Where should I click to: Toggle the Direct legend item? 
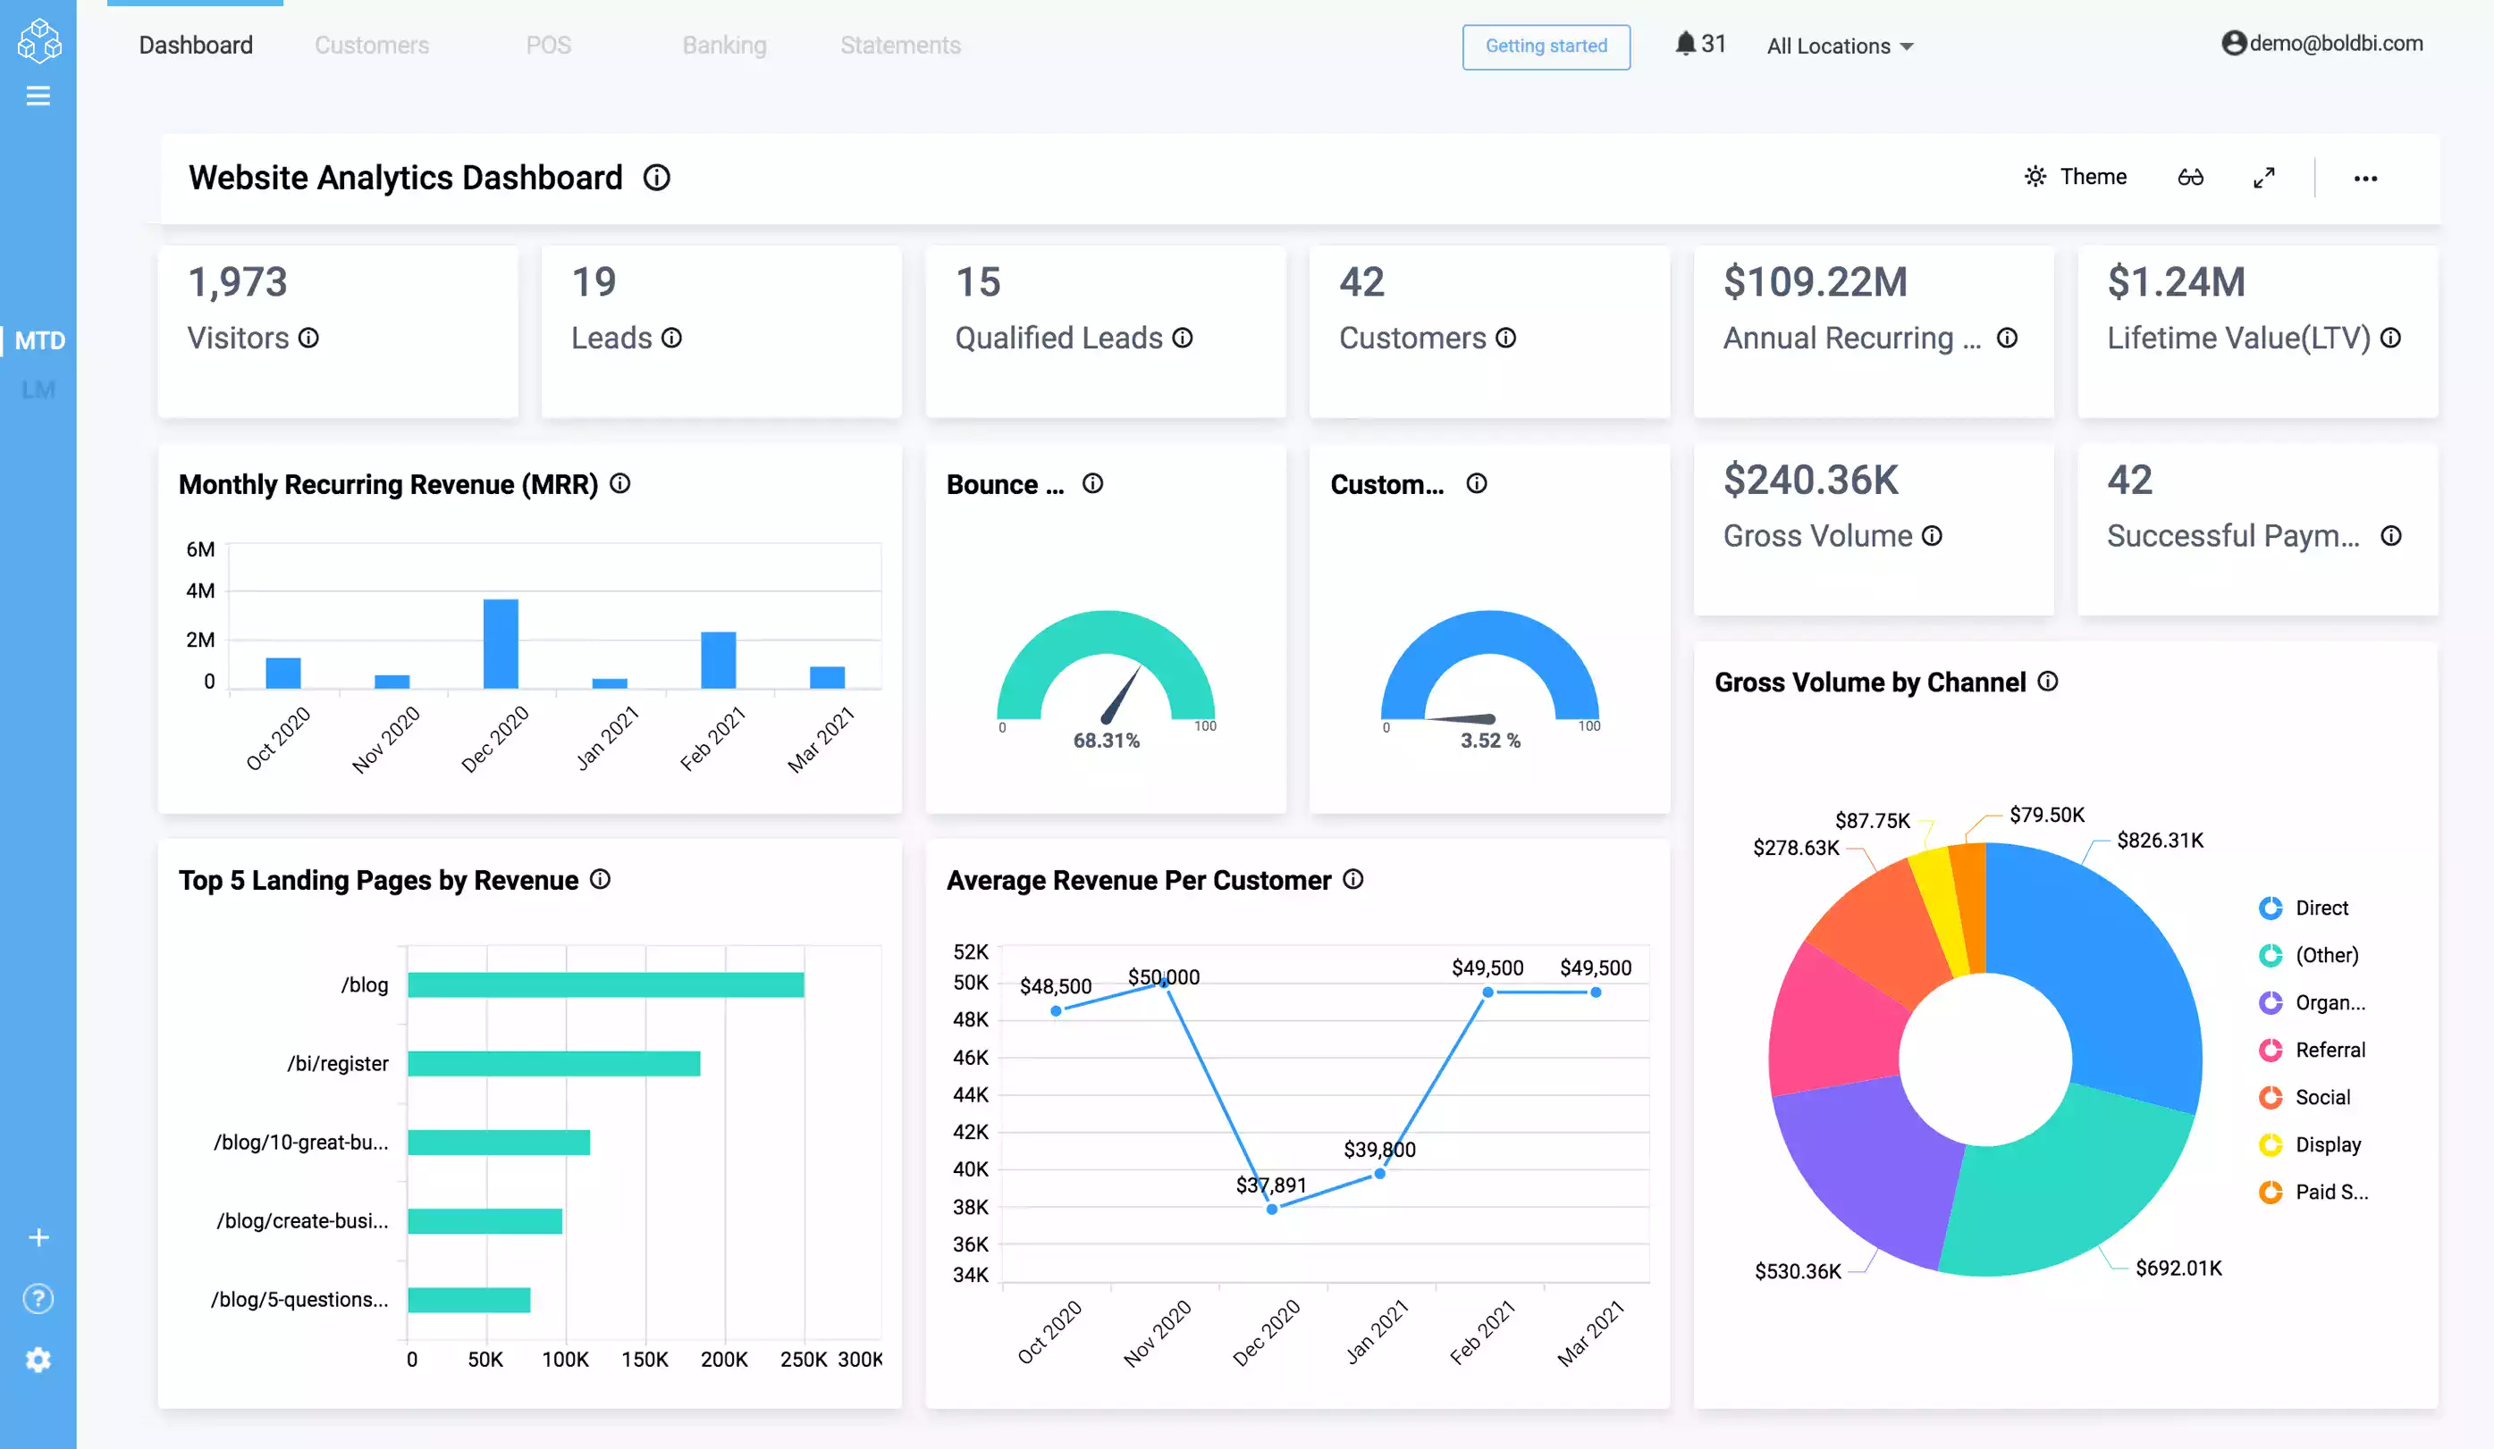pos(2303,908)
